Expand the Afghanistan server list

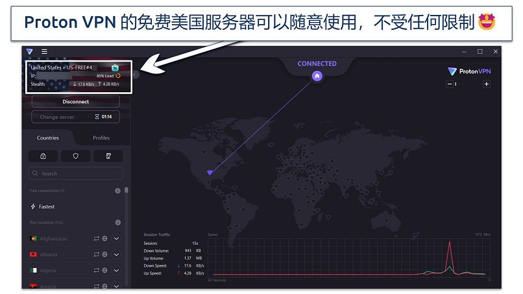[x=117, y=238]
